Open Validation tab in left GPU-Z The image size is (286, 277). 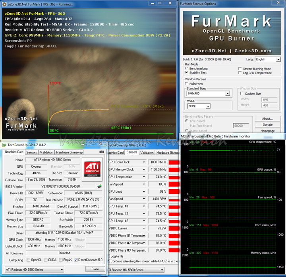pos(47,152)
